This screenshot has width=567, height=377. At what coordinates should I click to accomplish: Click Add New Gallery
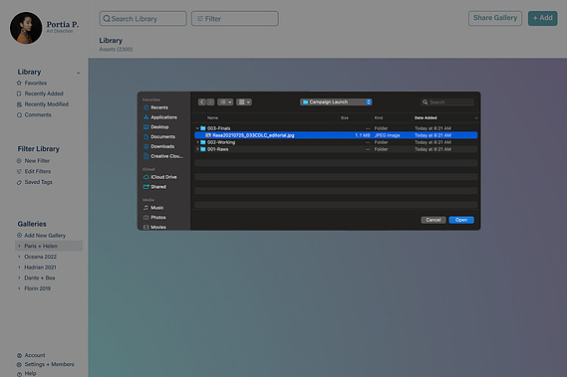(41, 236)
